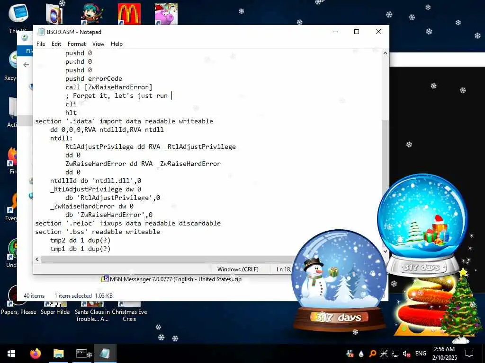Click the orange magnifier tray icon
Viewport: 485px width, 363px height.
(372, 354)
